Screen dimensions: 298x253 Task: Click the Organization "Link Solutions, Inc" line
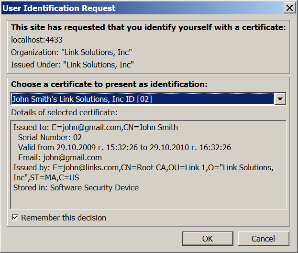point(71,52)
